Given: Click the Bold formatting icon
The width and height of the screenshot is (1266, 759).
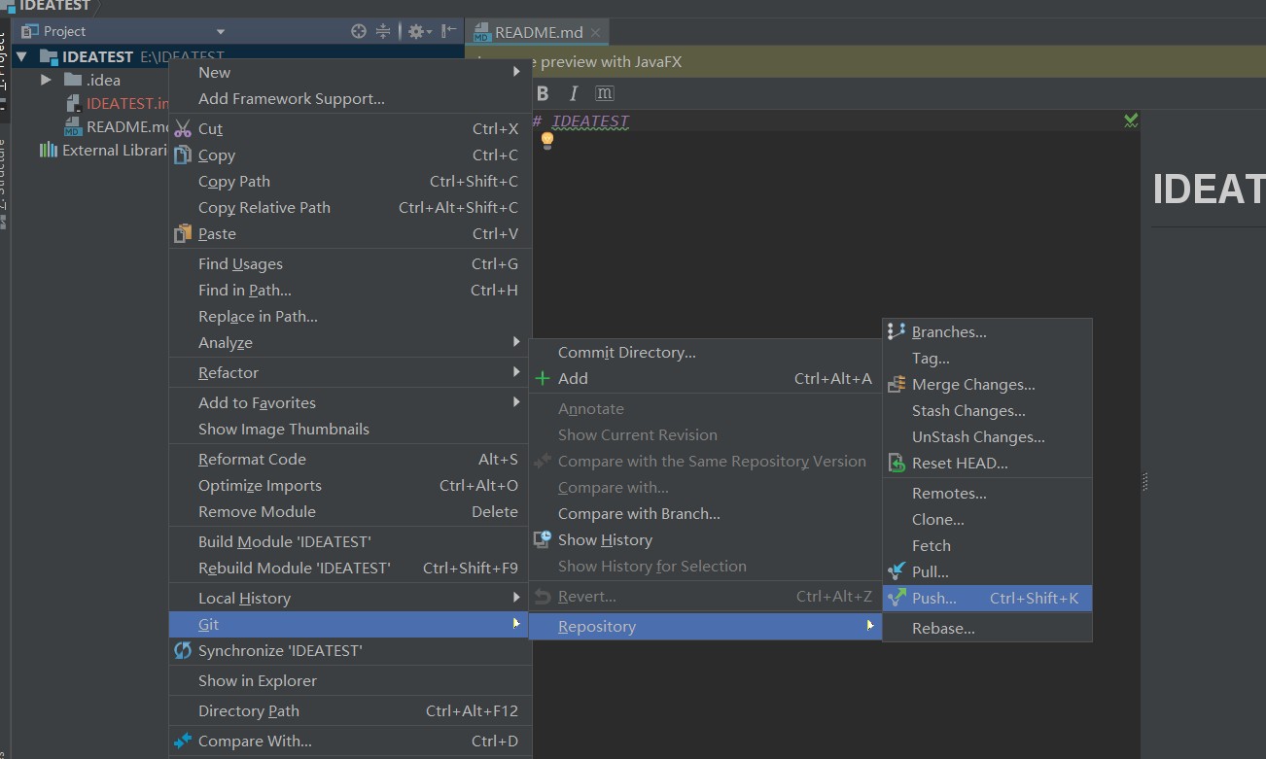Looking at the screenshot, I should point(543,93).
